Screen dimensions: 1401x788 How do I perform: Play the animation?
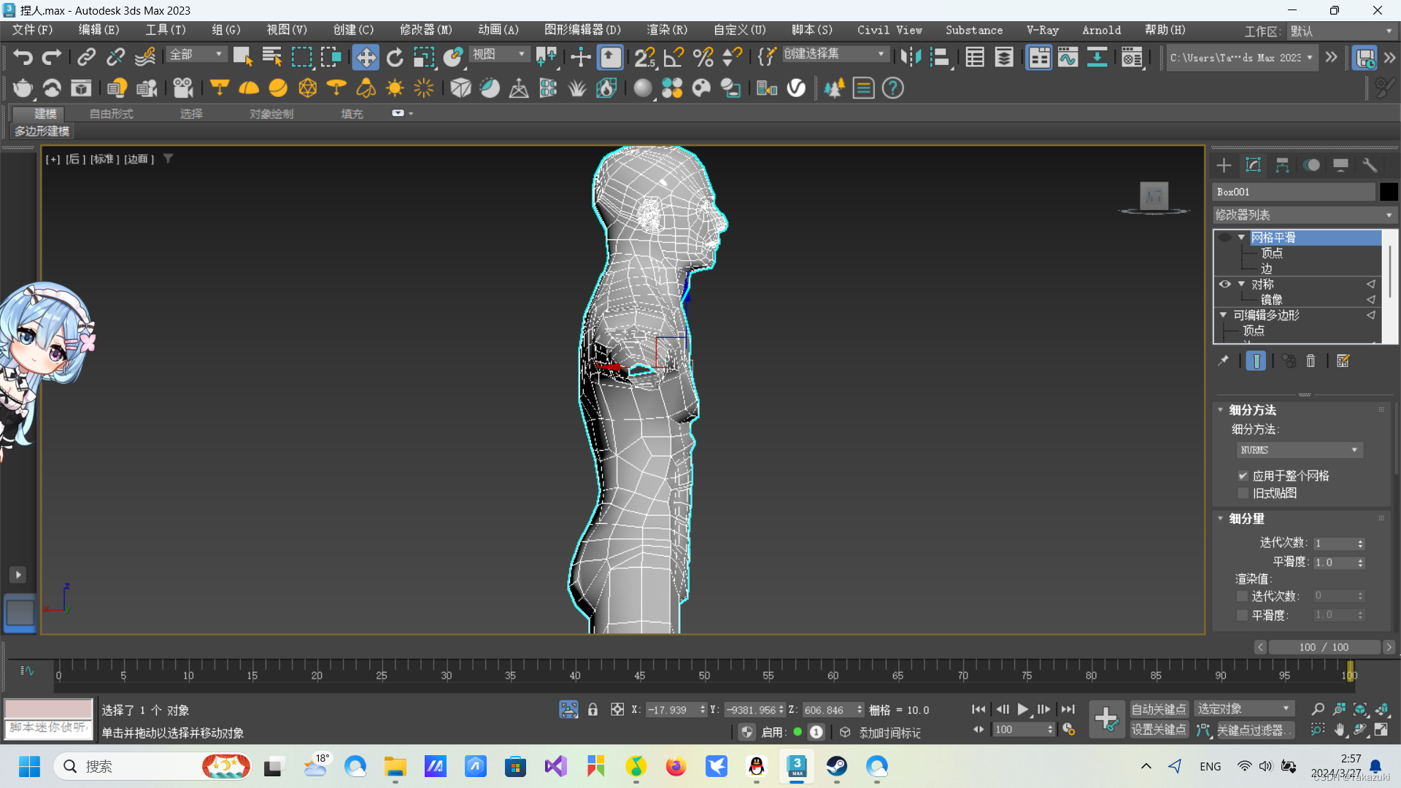coord(1023,709)
